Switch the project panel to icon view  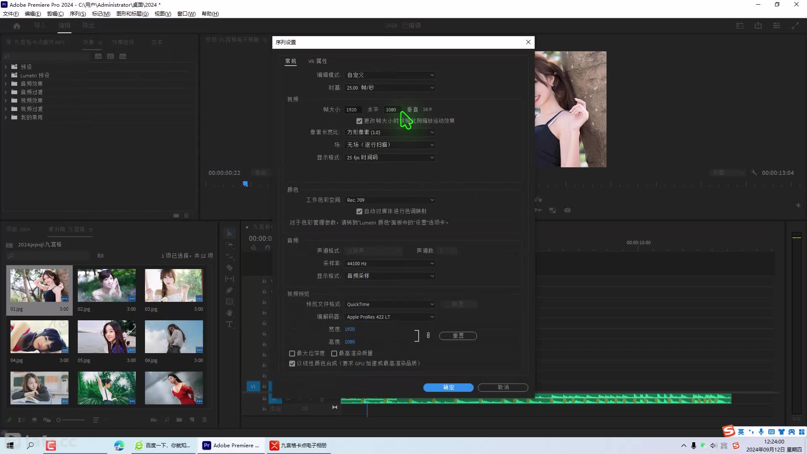pos(34,420)
